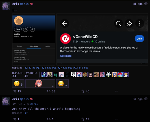Open more options on the first post
Viewport: 150px width, 122px height.
[x=116, y=91]
